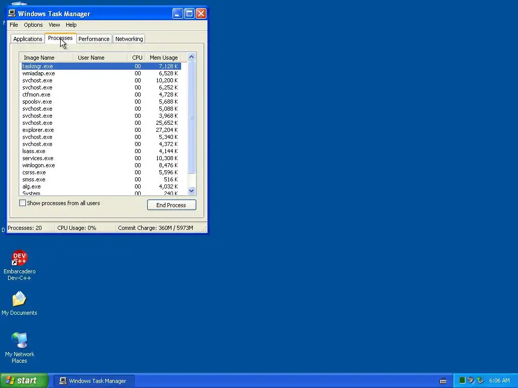This screenshot has height=388, width=518.
Task: Maximize the Task Manager window
Action: point(189,14)
